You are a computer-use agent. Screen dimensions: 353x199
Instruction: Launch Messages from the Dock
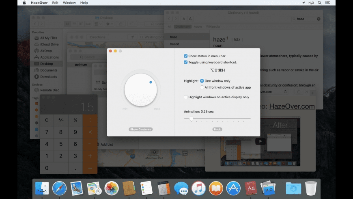coord(181,188)
